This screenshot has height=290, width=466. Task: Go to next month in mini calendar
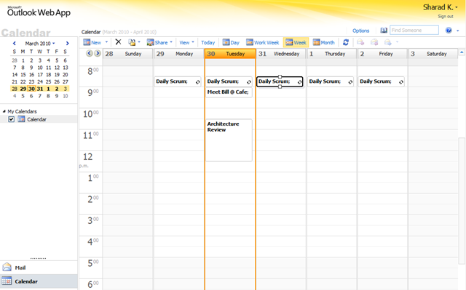[x=68, y=44]
